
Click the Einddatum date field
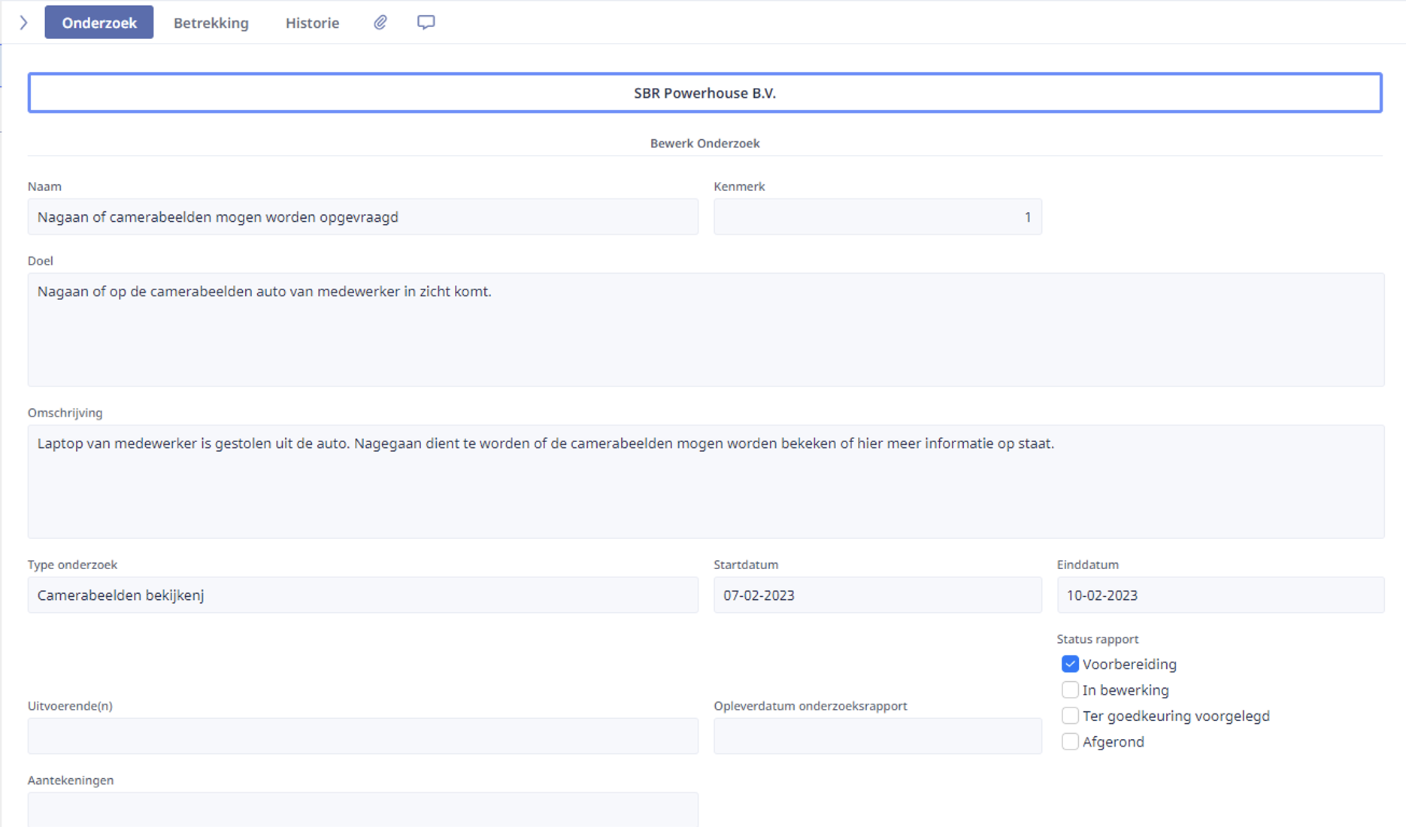click(x=1220, y=595)
